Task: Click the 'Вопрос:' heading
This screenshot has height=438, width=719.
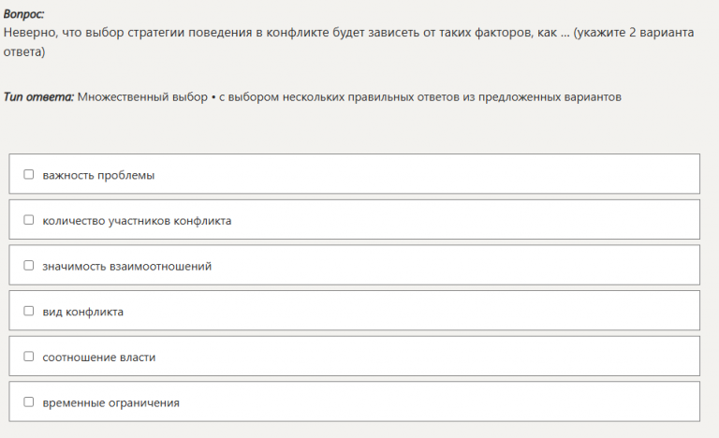Action: pos(23,14)
